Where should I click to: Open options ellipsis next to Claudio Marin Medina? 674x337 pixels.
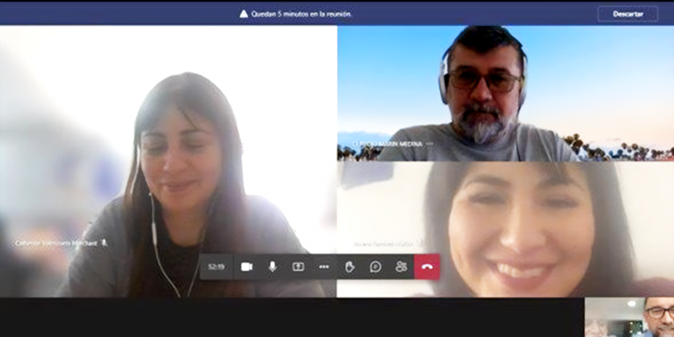click(430, 144)
